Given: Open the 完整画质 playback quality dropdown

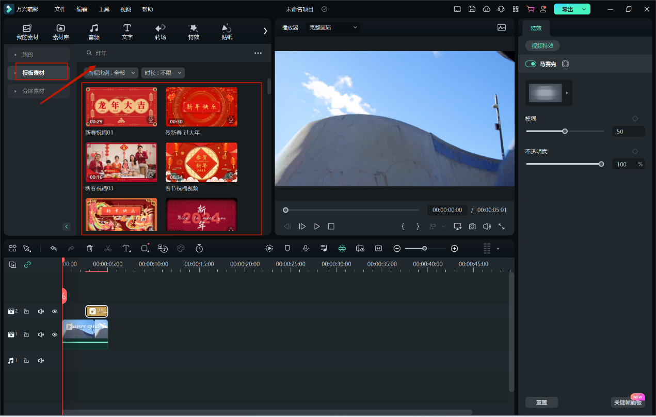Looking at the screenshot, I should pos(333,27).
